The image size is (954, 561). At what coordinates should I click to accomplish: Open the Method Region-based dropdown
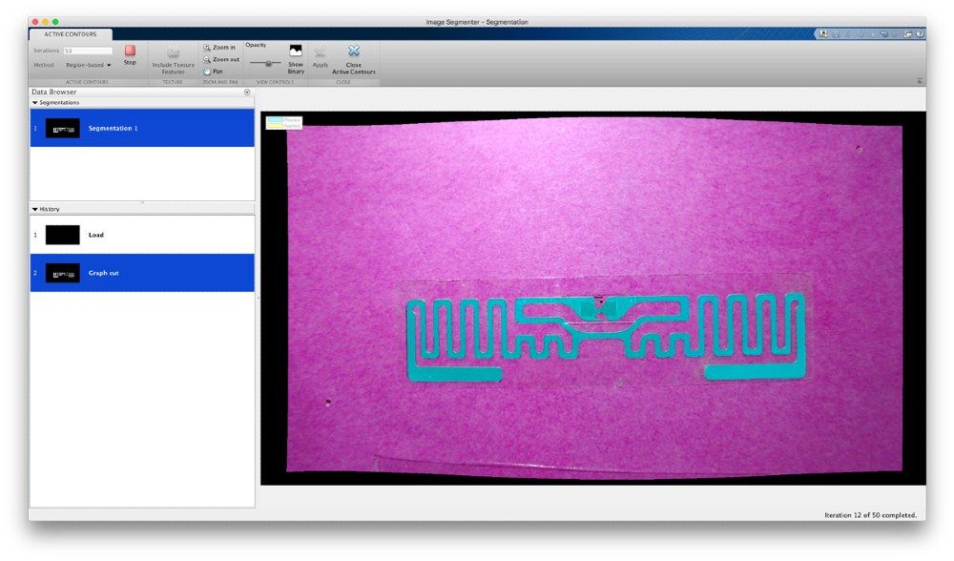coord(88,65)
